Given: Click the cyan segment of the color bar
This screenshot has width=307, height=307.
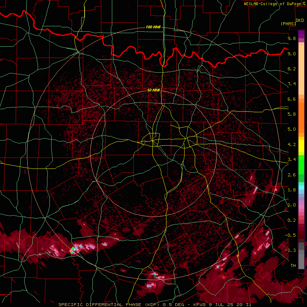Looking at the screenshot, I should [x=301, y=188].
